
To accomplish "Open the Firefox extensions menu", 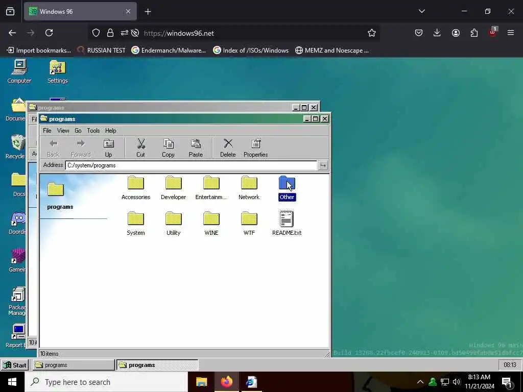I will coord(474,33).
